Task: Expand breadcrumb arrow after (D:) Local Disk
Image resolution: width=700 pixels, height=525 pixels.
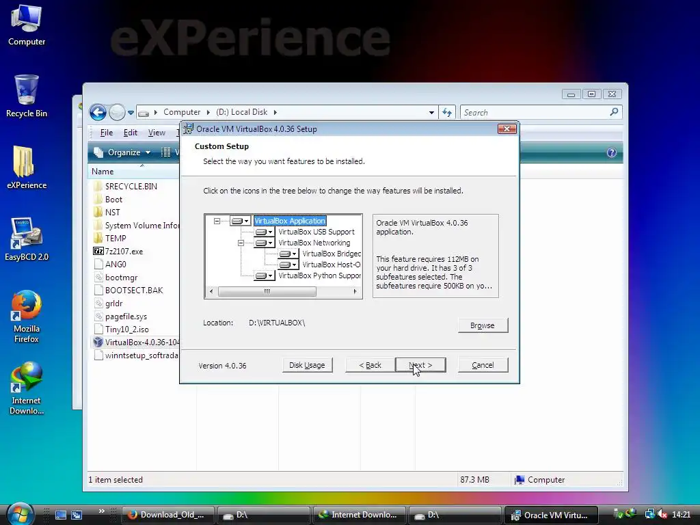Action: point(275,113)
